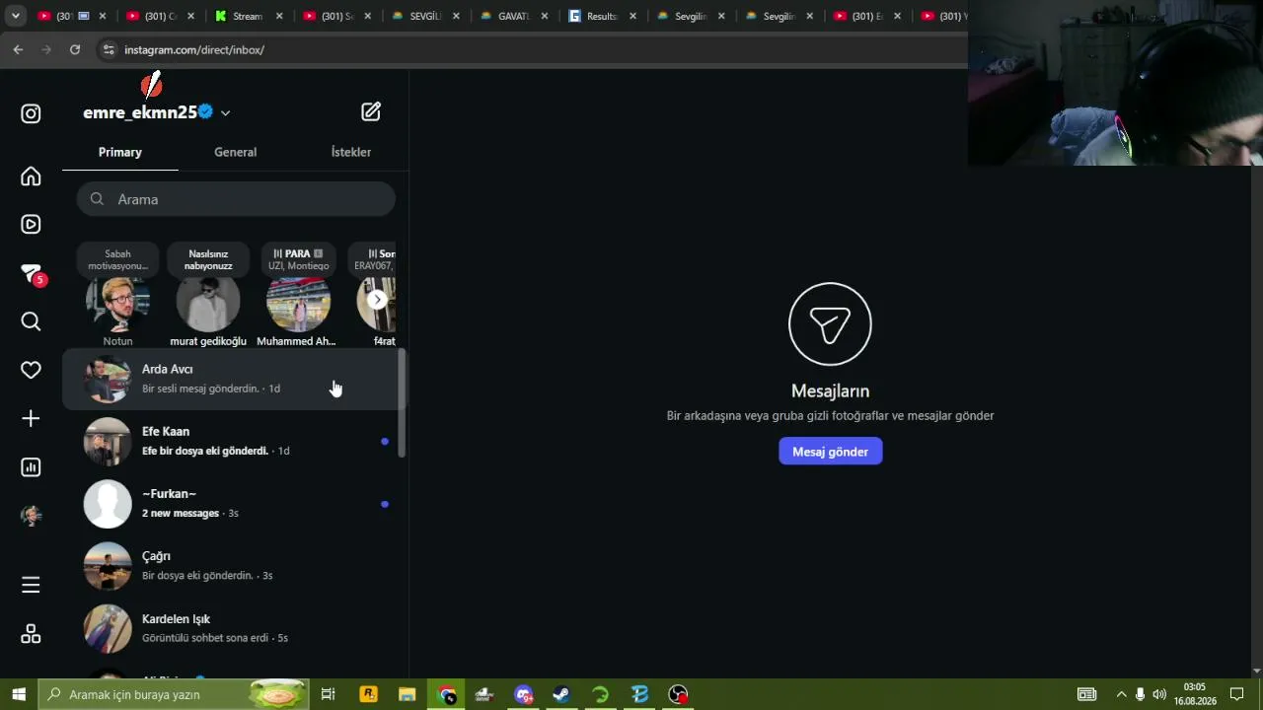The width and height of the screenshot is (1263, 710).
Task: Open the browser tab search dropdown
Action: point(15,16)
